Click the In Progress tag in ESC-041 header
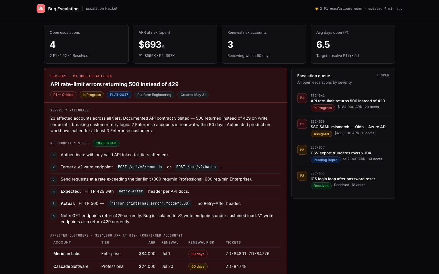The image size is (439, 274). pos(92,95)
